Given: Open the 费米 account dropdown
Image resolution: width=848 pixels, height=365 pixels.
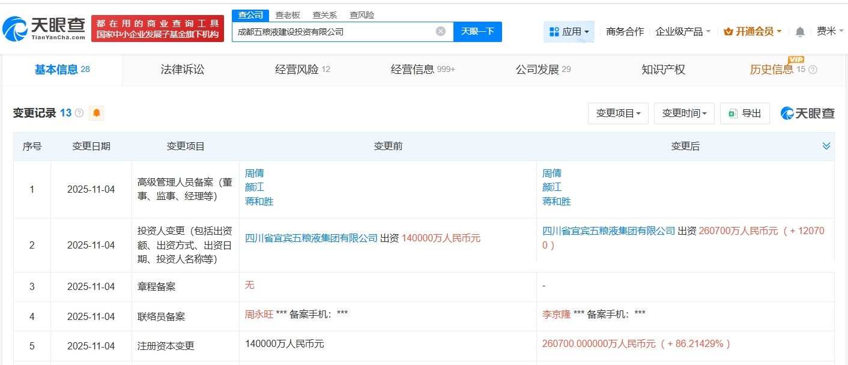Looking at the screenshot, I should (x=832, y=31).
